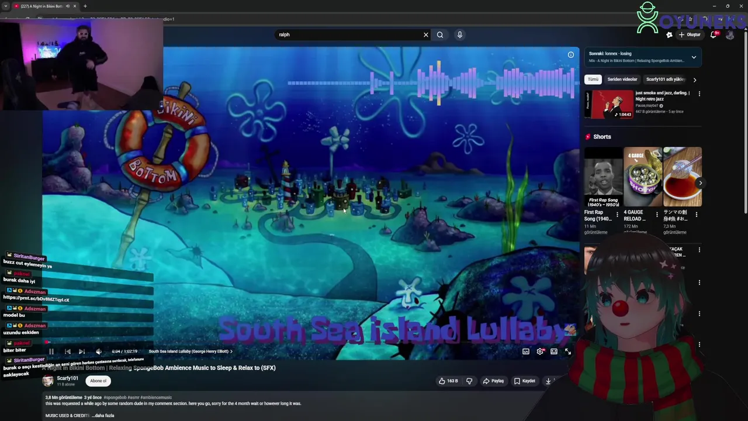The image size is (748, 421).
Task: Click the search magnifier button
Action: [440, 34]
